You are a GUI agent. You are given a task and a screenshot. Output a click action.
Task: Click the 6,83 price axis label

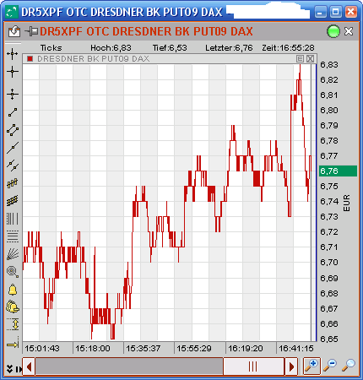(329, 64)
